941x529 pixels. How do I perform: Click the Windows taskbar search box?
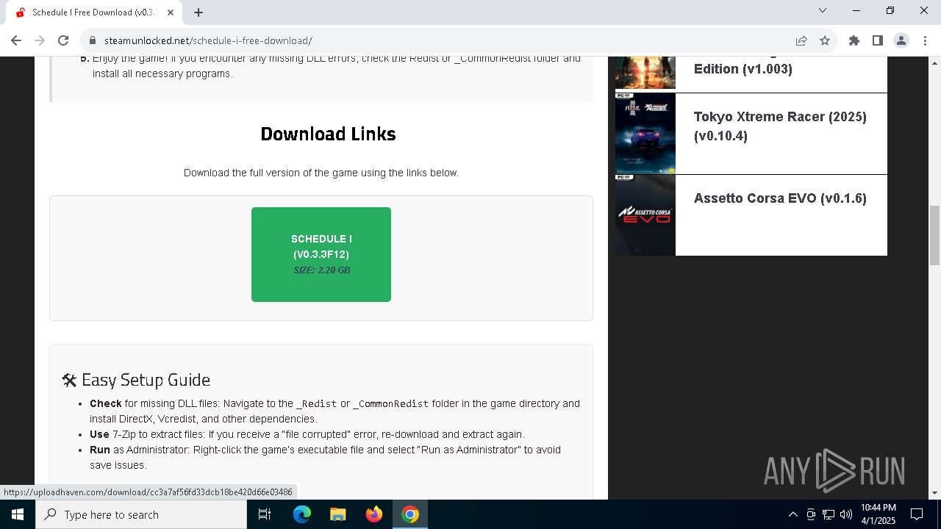click(x=141, y=514)
